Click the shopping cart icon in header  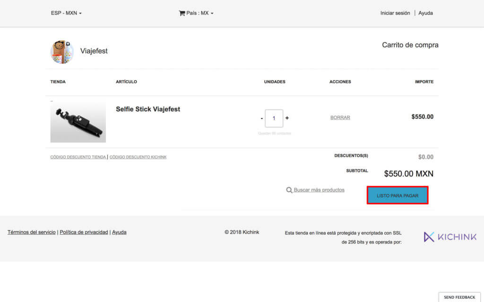(182, 13)
